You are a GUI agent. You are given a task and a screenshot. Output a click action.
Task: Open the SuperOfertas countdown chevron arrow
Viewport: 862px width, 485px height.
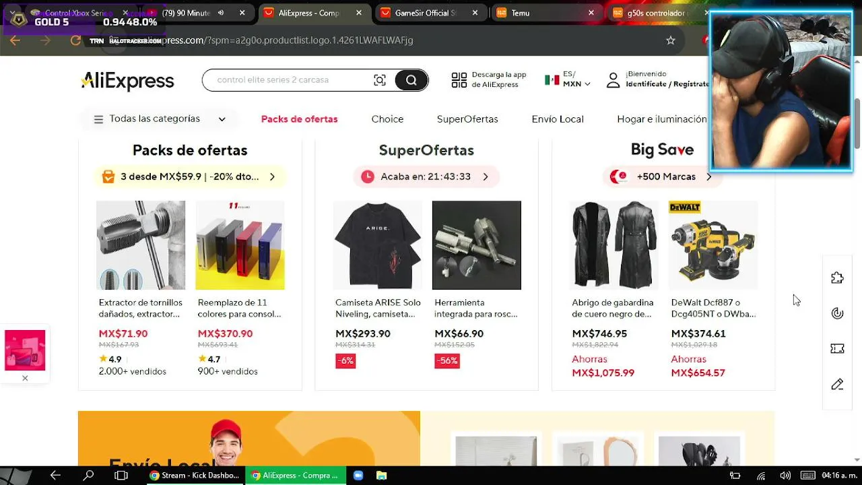(486, 176)
